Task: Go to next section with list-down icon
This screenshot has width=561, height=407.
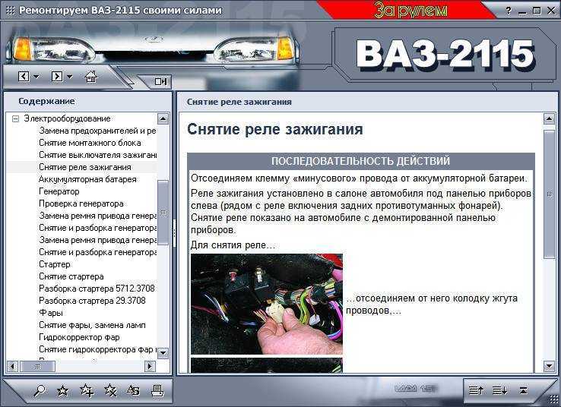Action: click(x=500, y=390)
